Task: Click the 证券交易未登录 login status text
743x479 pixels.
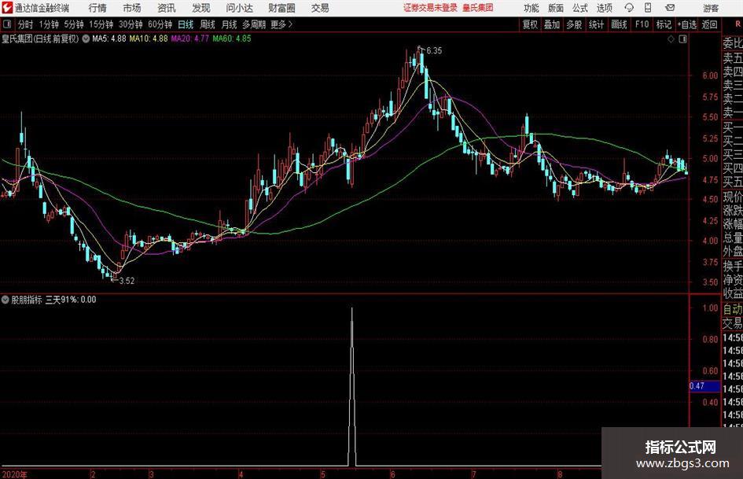Action: pos(430,8)
